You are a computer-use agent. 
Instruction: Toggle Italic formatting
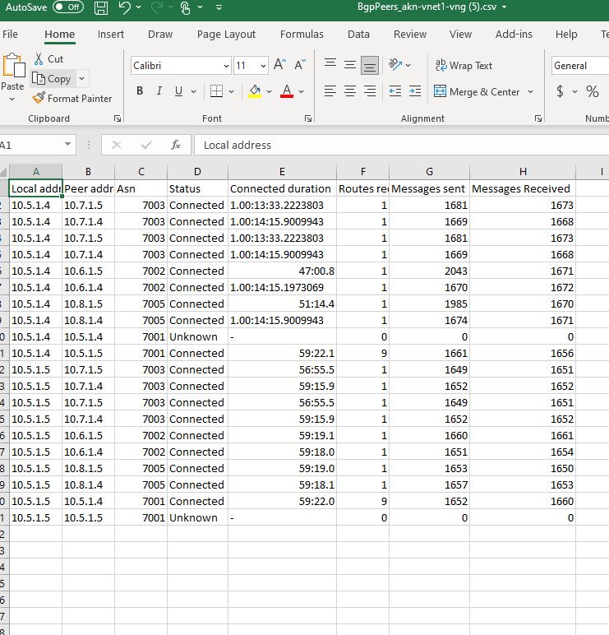click(159, 91)
